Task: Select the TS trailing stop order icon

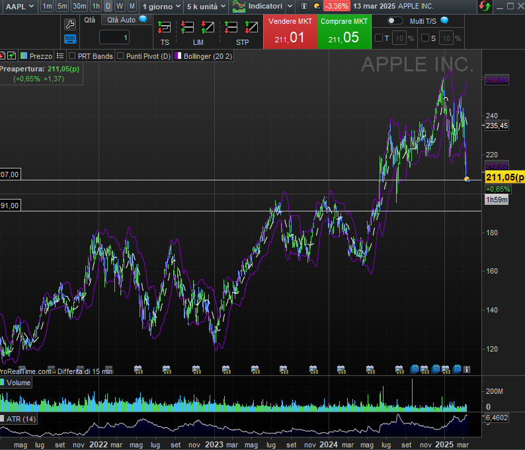Action: pyautogui.click(x=164, y=28)
